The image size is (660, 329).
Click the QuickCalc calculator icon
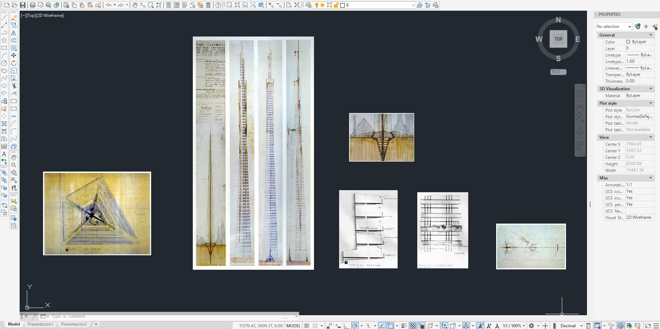point(208,5)
